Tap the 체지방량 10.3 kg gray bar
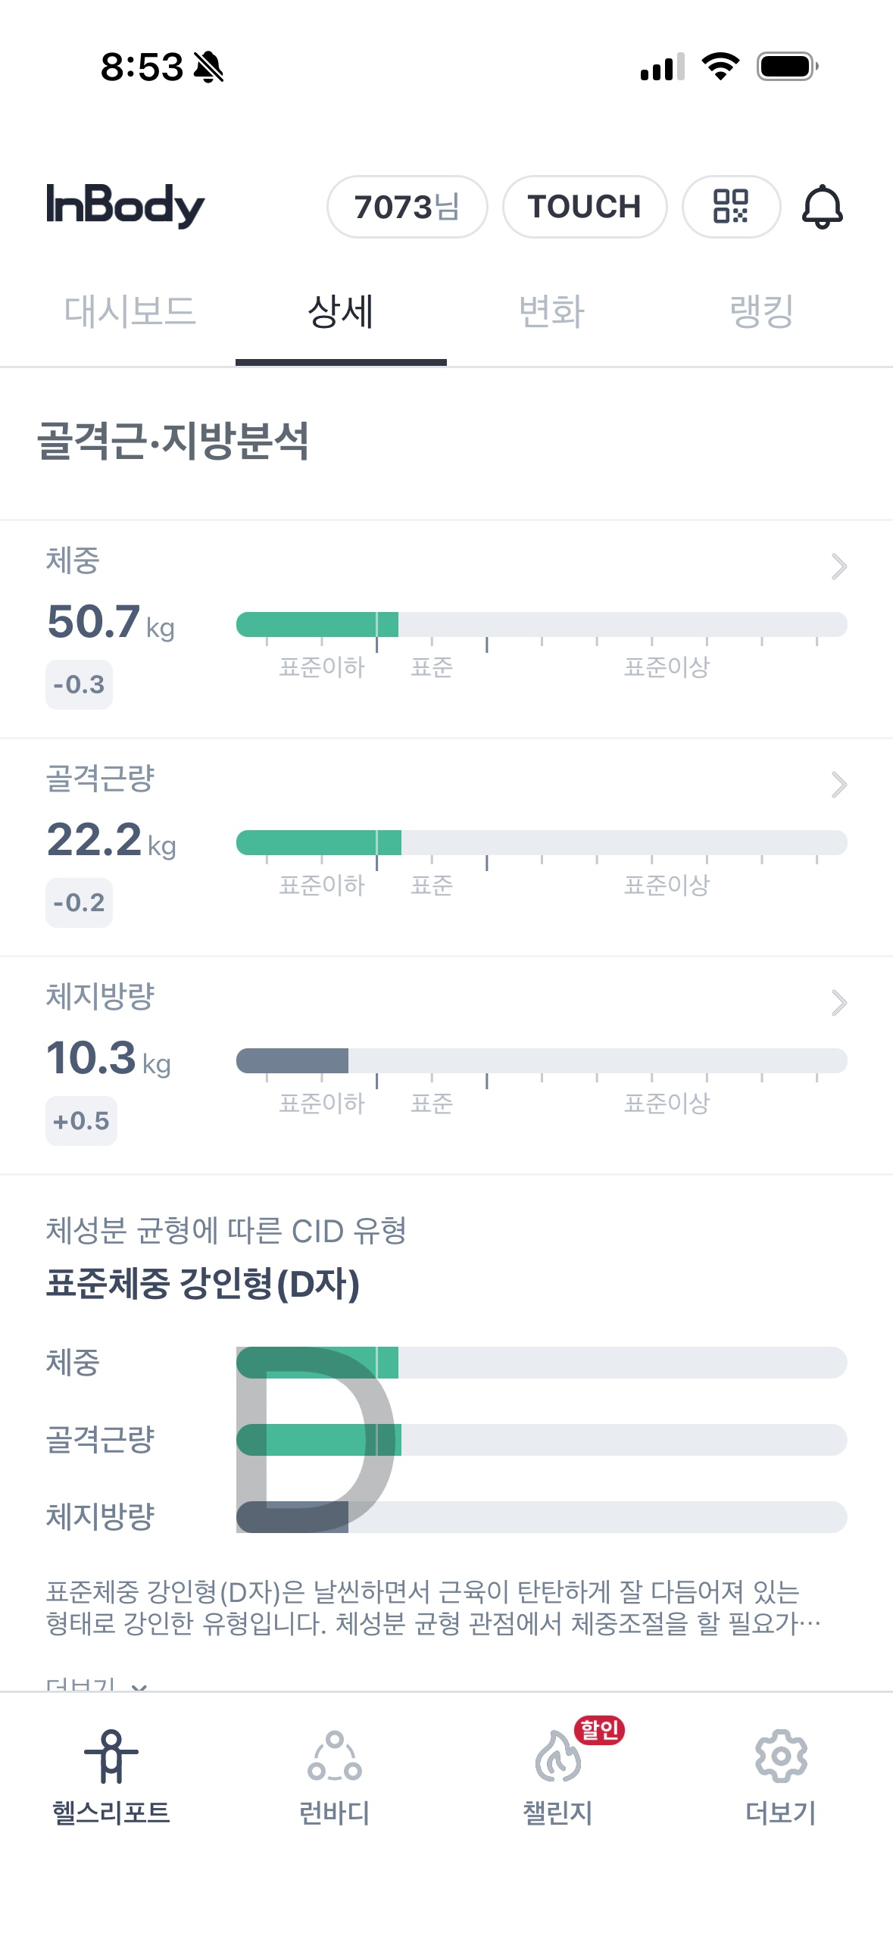893x1936 pixels. click(x=292, y=1060)
